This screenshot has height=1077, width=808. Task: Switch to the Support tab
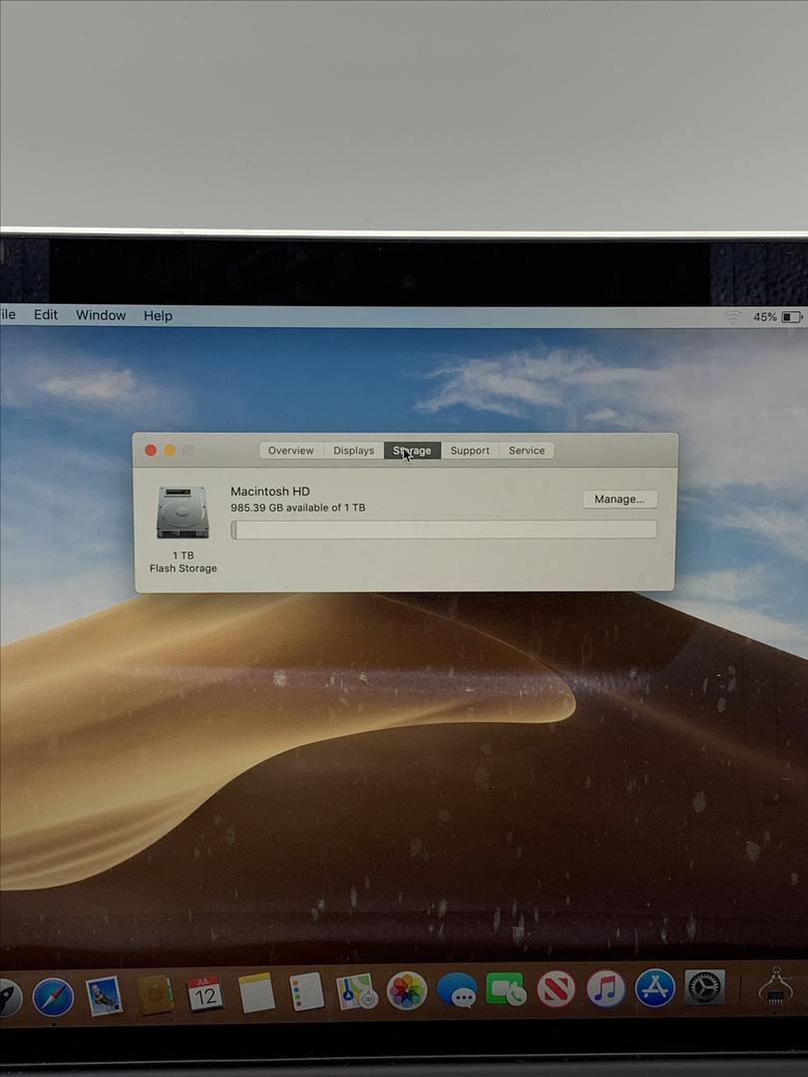point(470,451)
